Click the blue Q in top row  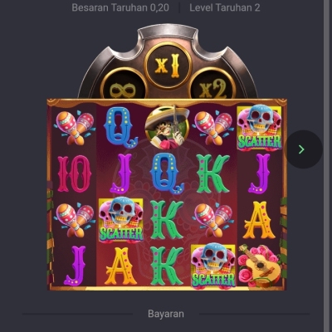[120, 128]
